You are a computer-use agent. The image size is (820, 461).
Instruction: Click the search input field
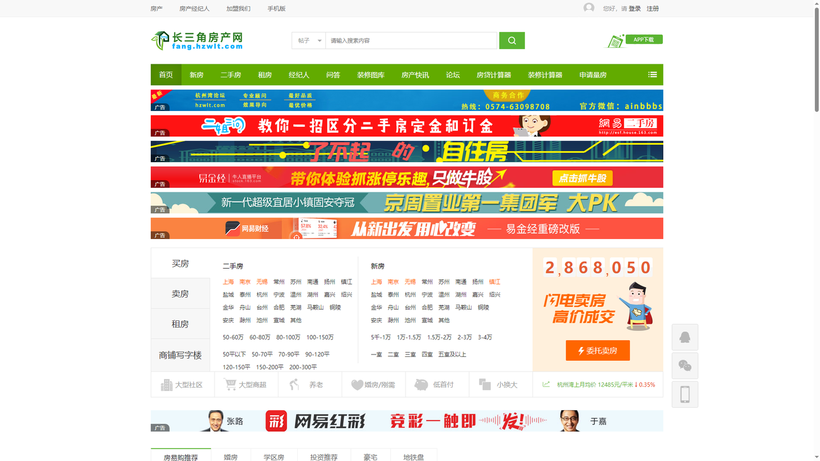[x=411, y=40]
